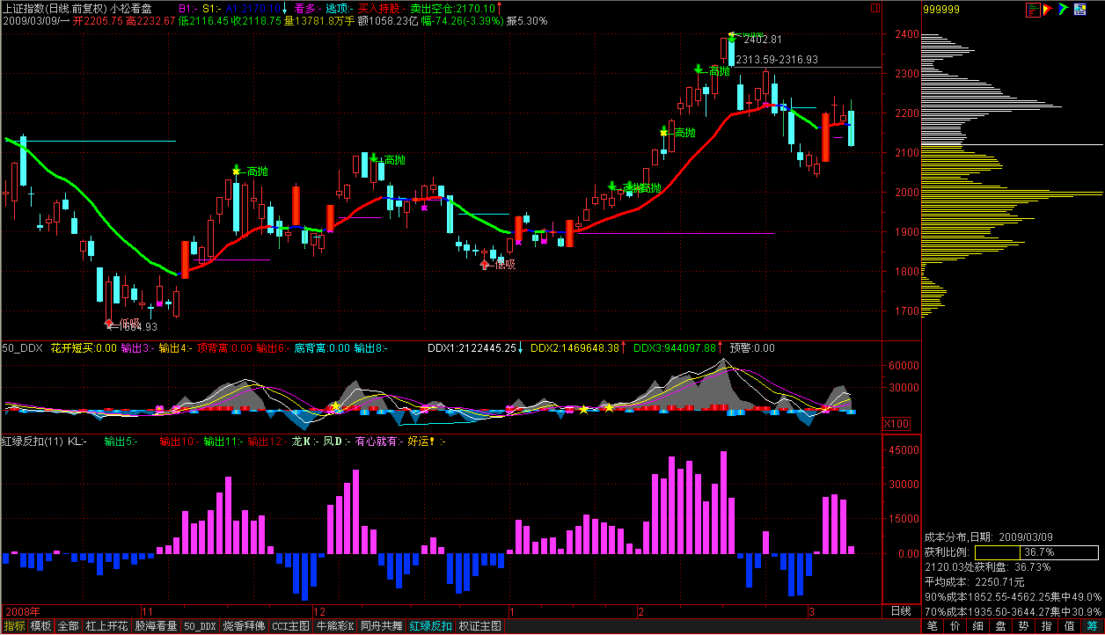The height and width of the screenshot is (635, 1105).
Task: Open the 笔 tab in the side panel
Action: [933, 626]
